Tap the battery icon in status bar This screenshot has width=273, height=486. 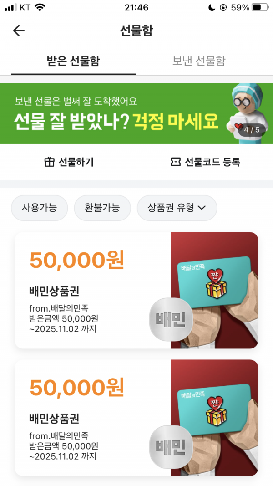click(x=260, y=7)
